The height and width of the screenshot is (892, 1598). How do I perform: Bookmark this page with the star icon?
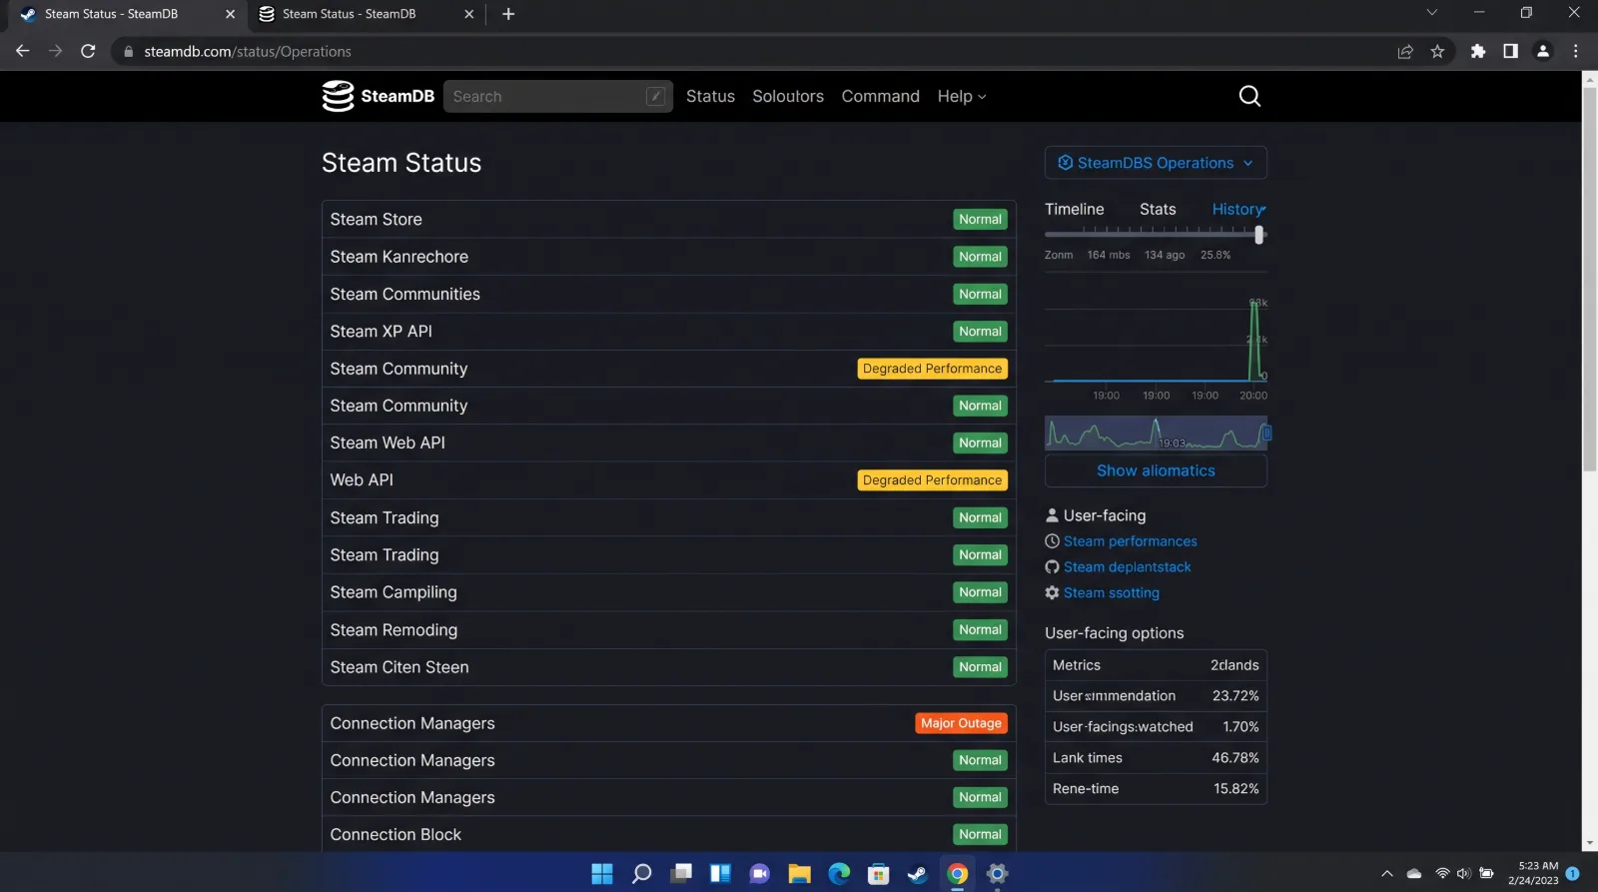pos(1437,51)
